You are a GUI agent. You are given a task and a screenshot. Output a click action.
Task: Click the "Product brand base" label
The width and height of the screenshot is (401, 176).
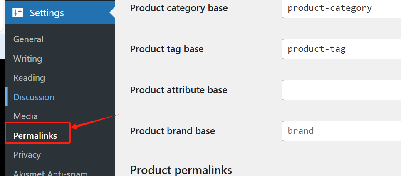pos(173,131)
